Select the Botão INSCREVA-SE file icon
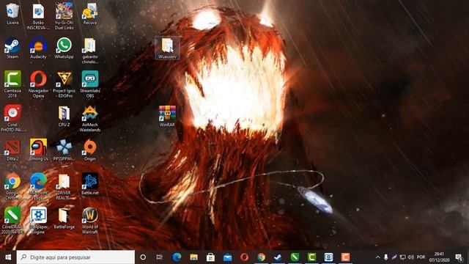 tap(38, 16)
